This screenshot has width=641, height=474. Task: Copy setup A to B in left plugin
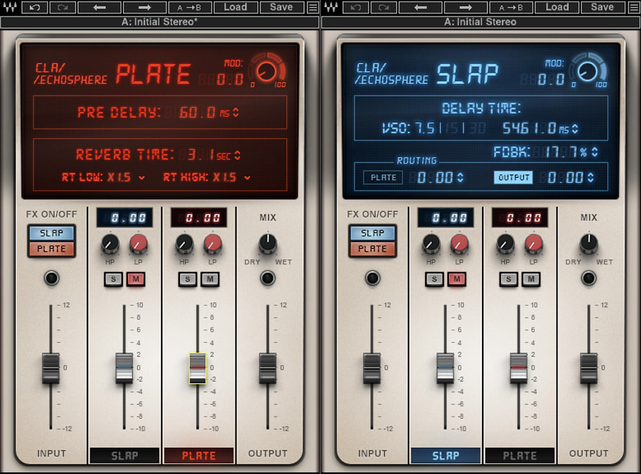tap(189, 7)
